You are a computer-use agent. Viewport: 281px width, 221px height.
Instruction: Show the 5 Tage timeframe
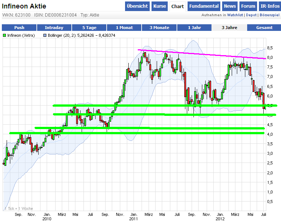click(89, 28)
